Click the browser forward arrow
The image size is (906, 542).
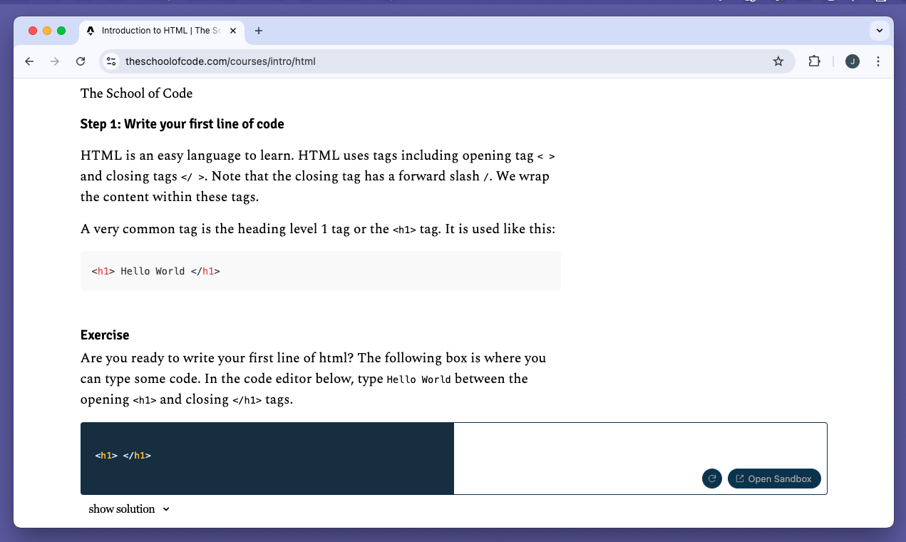(55, 61)
